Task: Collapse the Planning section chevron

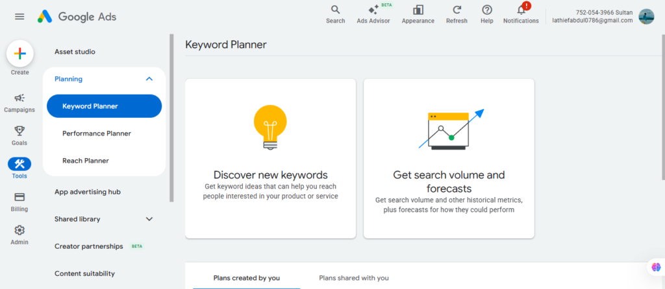Action: pos(149,79)
